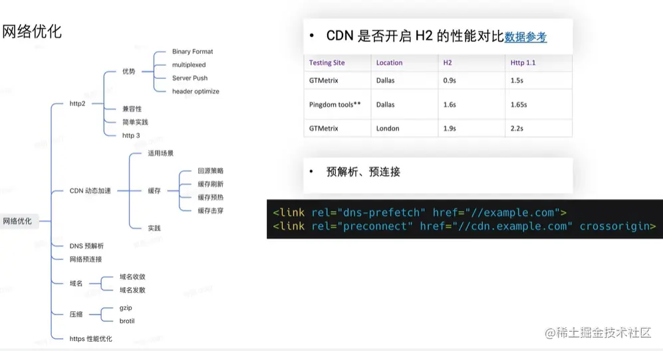
Task: Select the 域名 branch node
Action: 76,283
